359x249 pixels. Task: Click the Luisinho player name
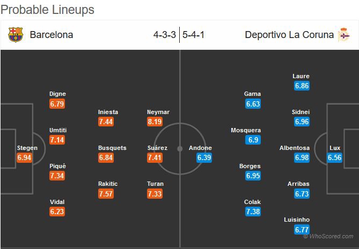[x=297, y=220]
